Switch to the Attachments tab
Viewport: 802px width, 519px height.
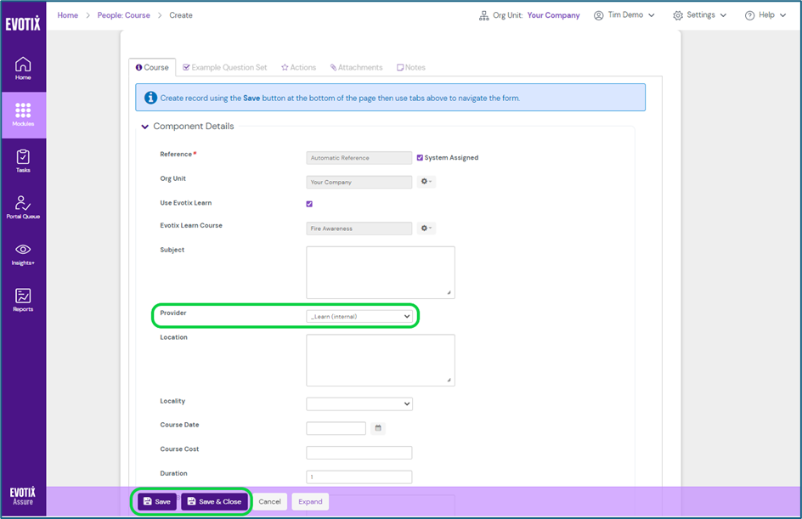(x=357, y=67)
